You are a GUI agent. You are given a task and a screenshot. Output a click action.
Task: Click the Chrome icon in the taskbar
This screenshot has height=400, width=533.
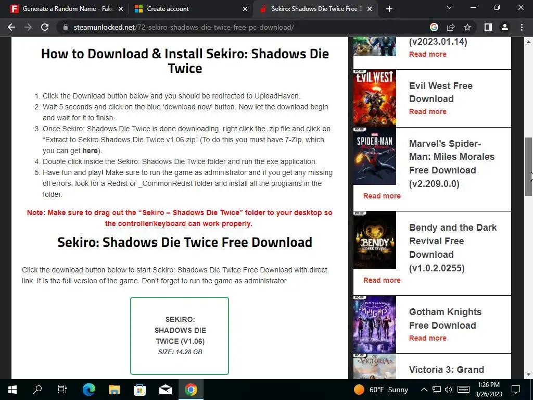191,390
